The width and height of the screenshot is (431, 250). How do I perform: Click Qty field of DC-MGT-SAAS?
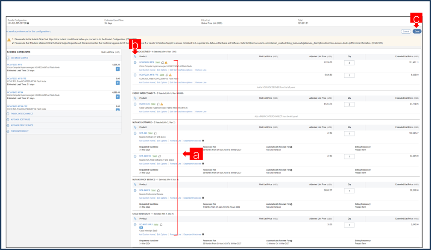pyautogui.click(x=349, y=225)
